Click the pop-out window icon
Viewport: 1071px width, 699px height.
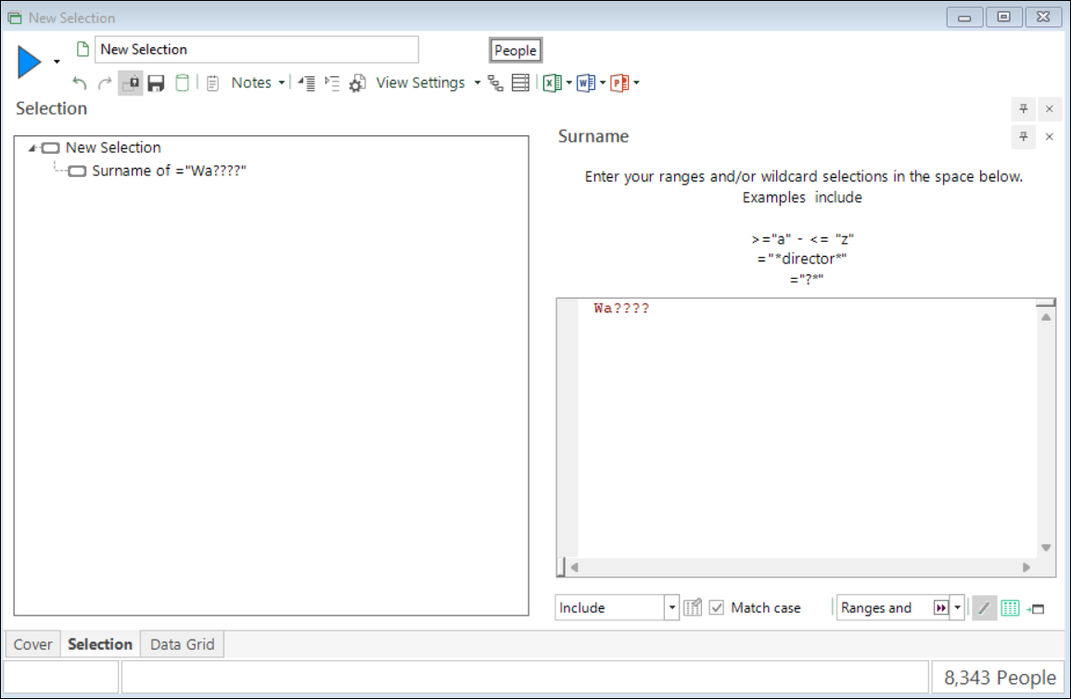1036,609
